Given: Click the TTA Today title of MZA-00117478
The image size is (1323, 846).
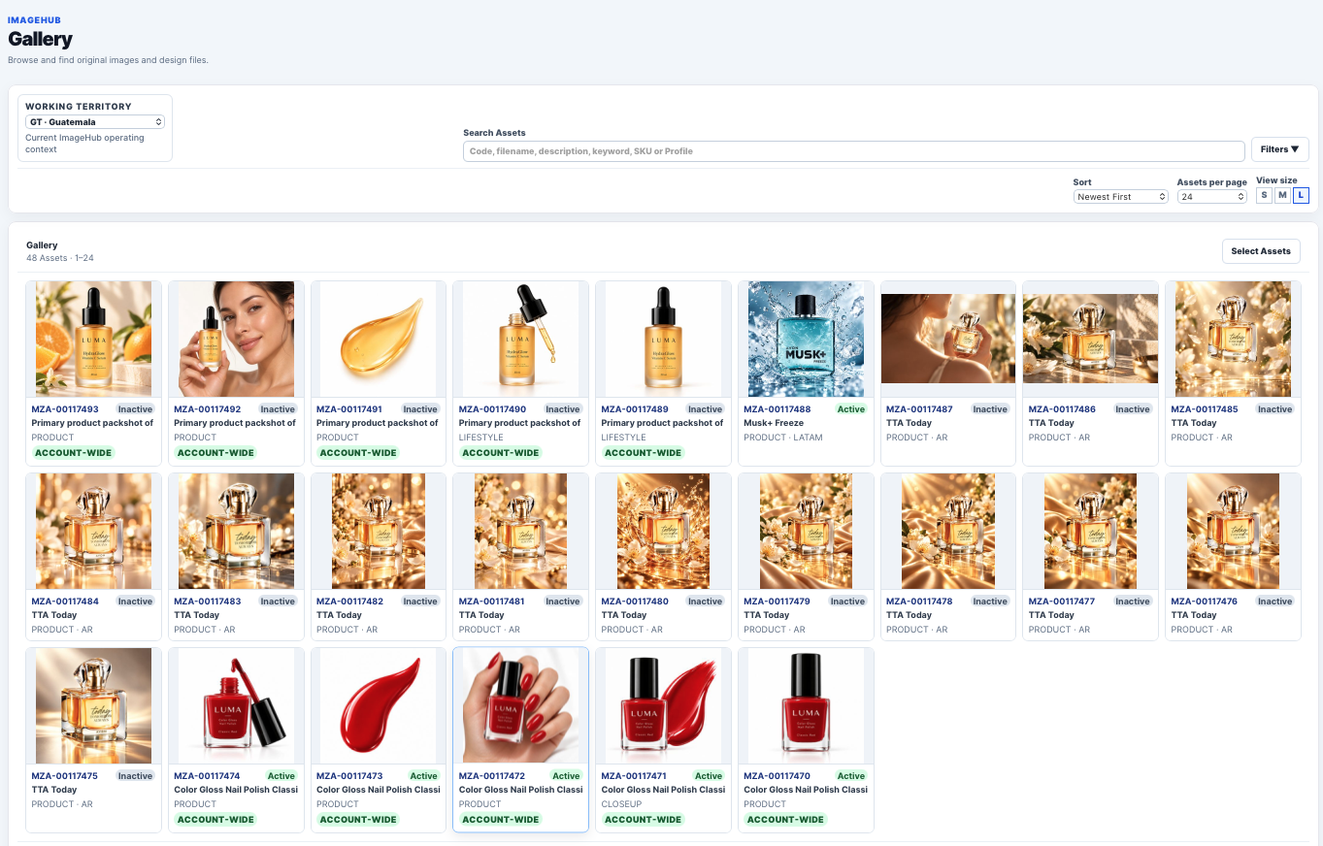Looking at the screenshot, I should 910,615.
